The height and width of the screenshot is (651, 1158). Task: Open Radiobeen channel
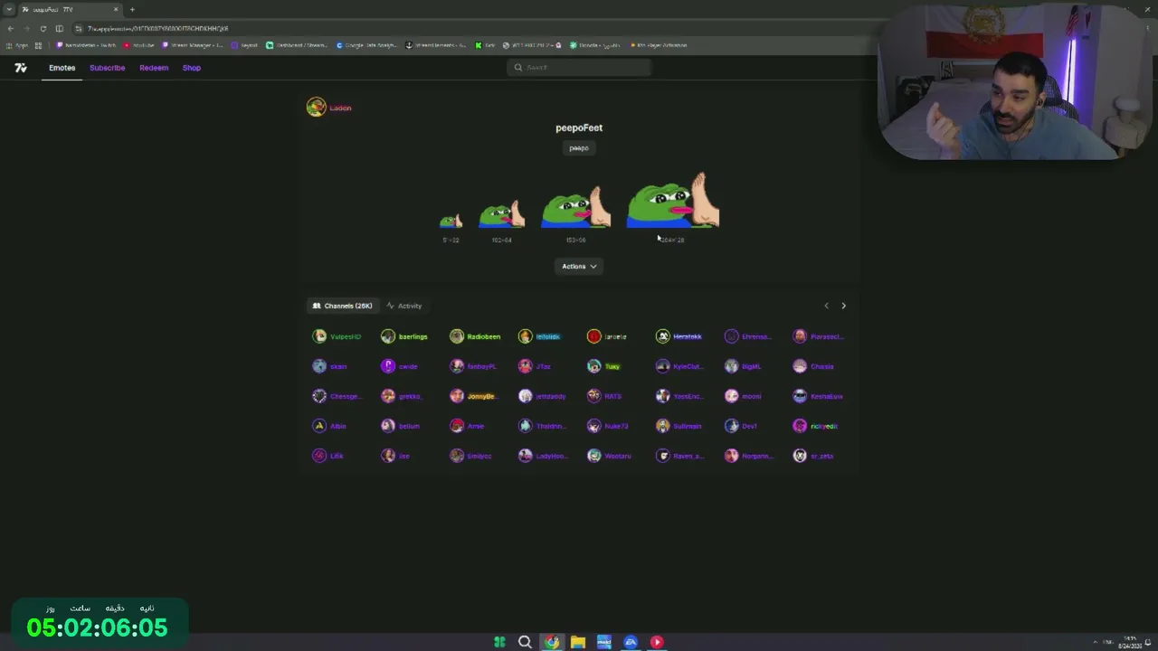click(x=475, y=336)
